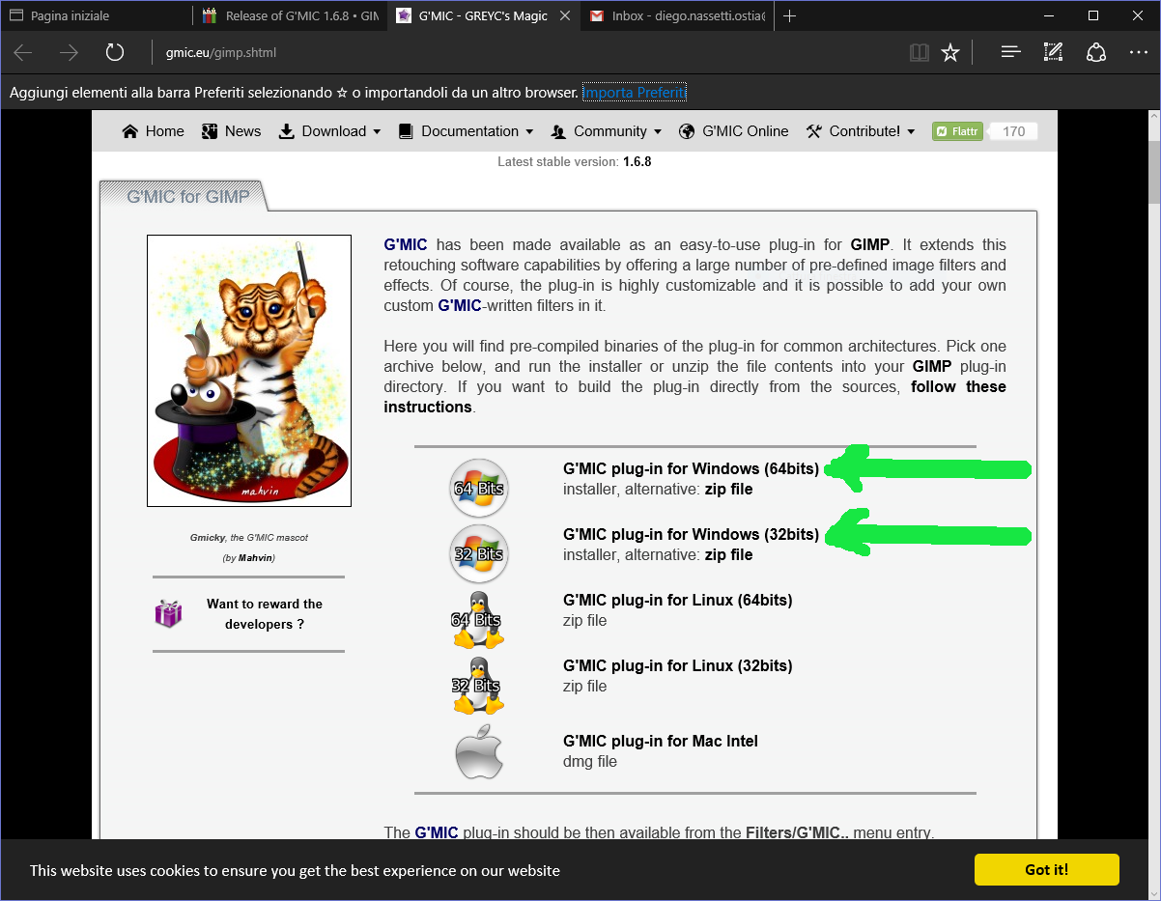Open a new tab with plus icon
1161x901 pixels.
[x=789, y=15]
